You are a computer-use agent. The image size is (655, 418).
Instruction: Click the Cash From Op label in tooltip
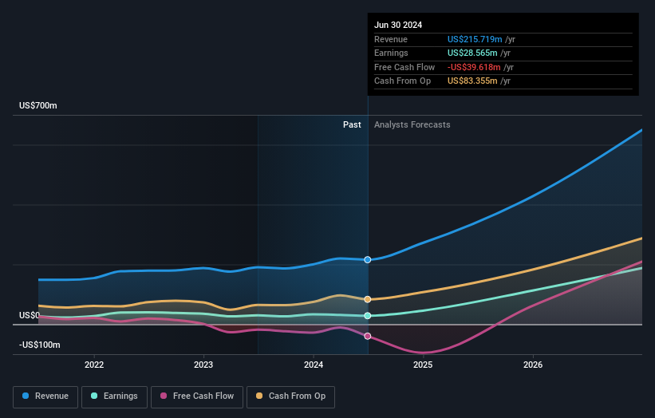coord(402,81)
